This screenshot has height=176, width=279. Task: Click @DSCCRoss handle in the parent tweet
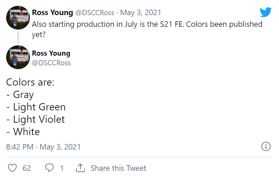click(94, 13)
